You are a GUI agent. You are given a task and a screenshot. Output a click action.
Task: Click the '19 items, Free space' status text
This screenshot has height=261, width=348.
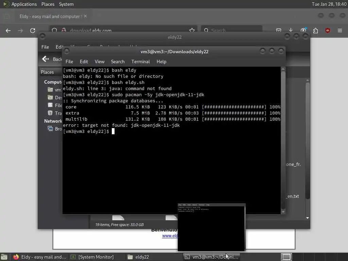(x=119, y=225)
